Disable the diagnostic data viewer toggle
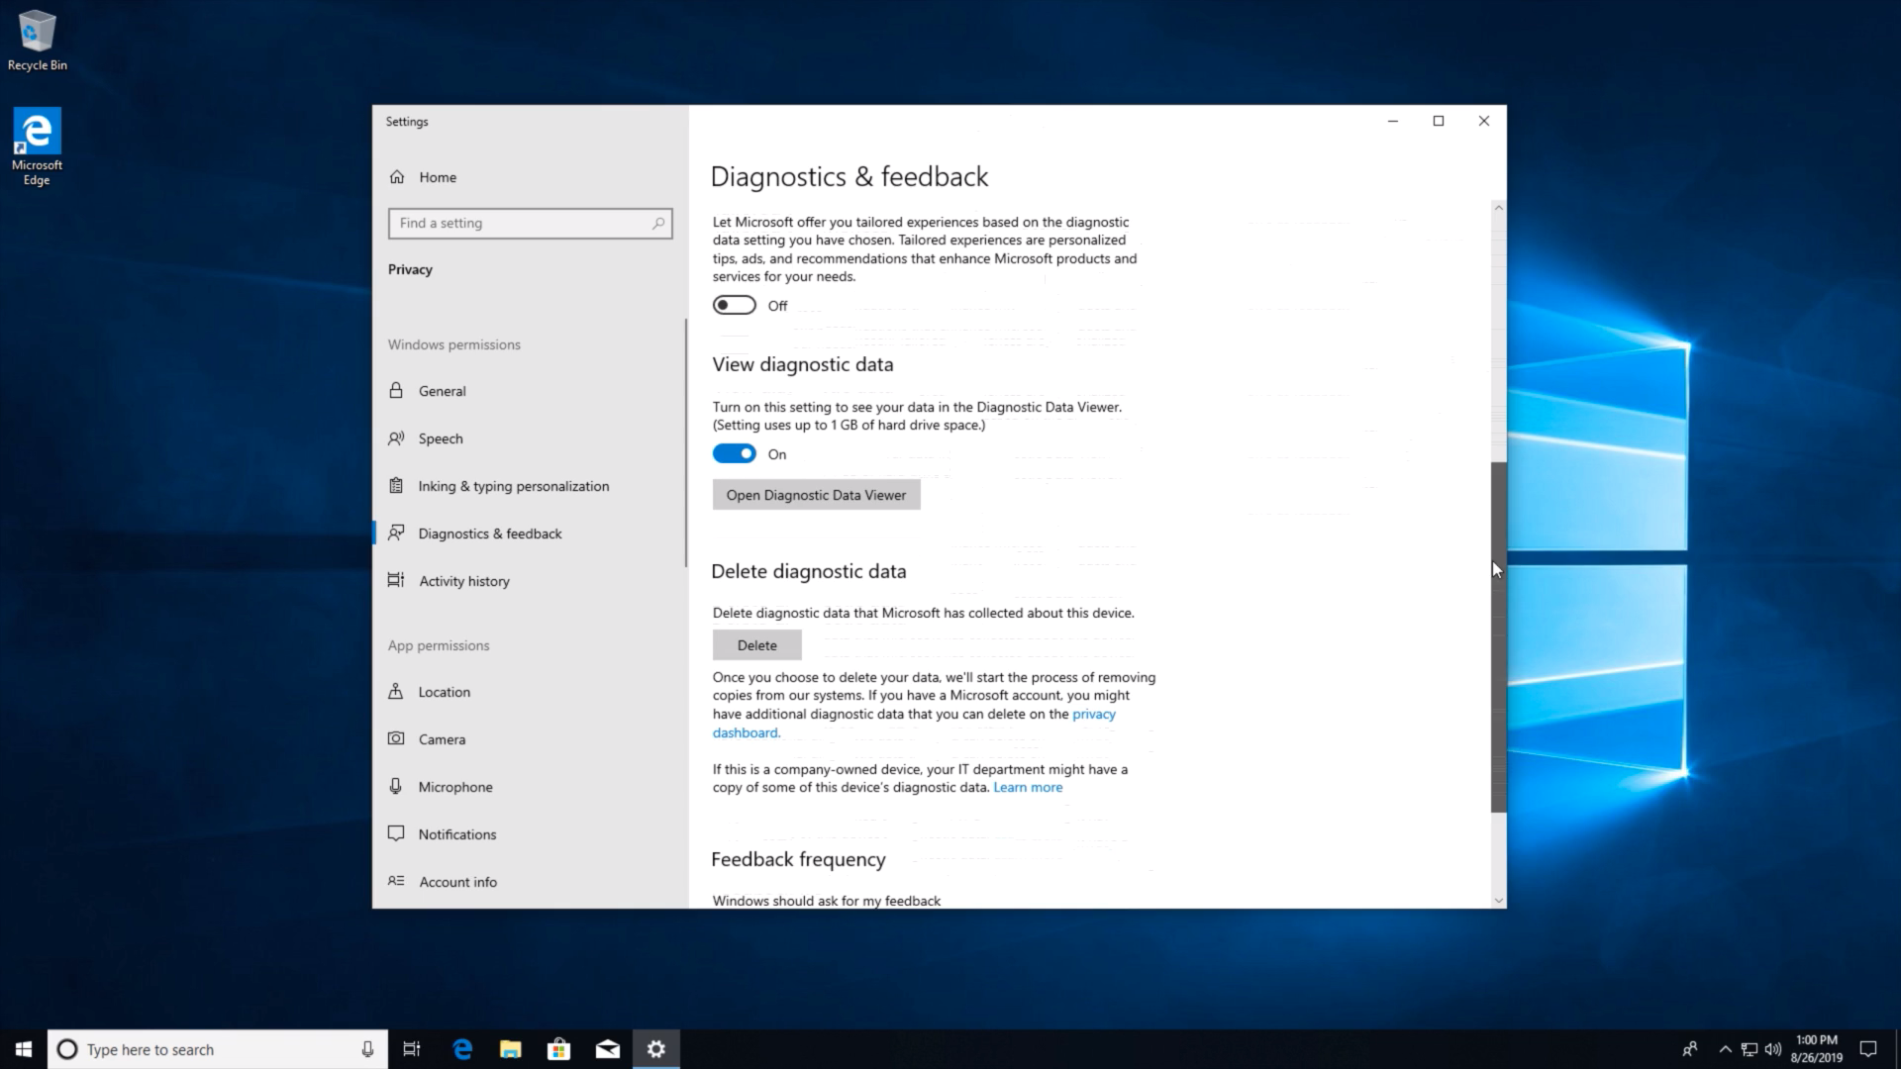Screen dimensions: 1901x1069 [734, 453]
